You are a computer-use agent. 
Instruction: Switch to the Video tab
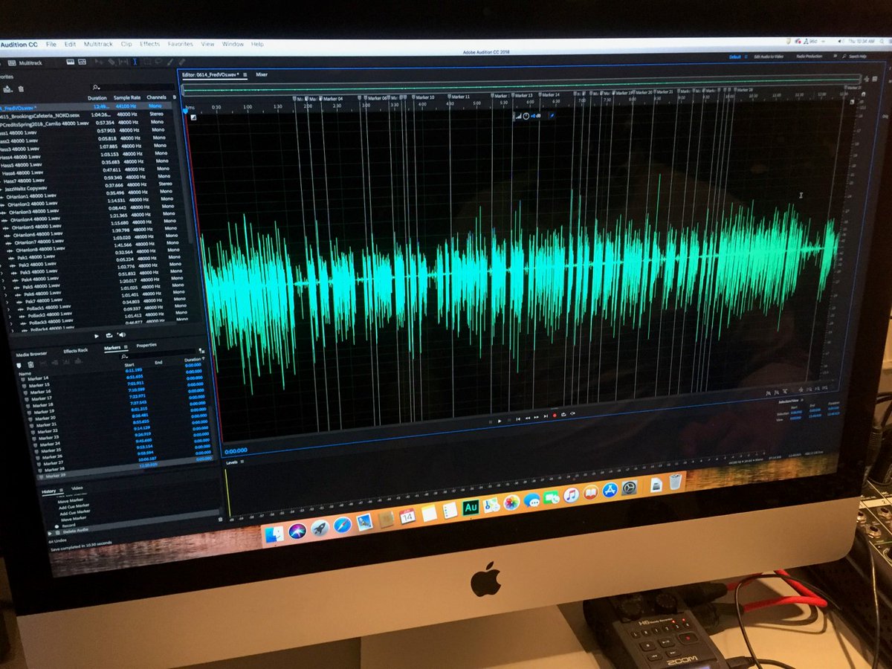77,488
